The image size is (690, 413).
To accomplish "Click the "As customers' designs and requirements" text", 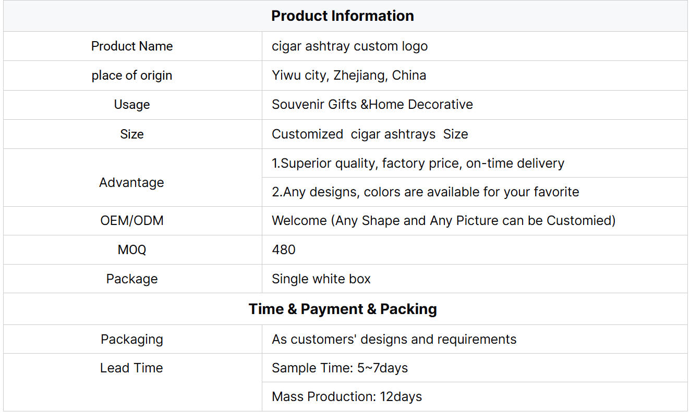I will point(394,340).
